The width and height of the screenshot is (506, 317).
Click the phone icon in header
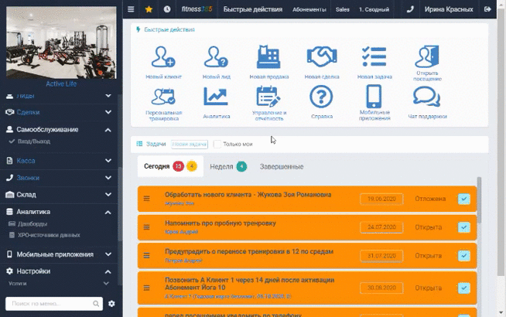(x=410, y=9)
